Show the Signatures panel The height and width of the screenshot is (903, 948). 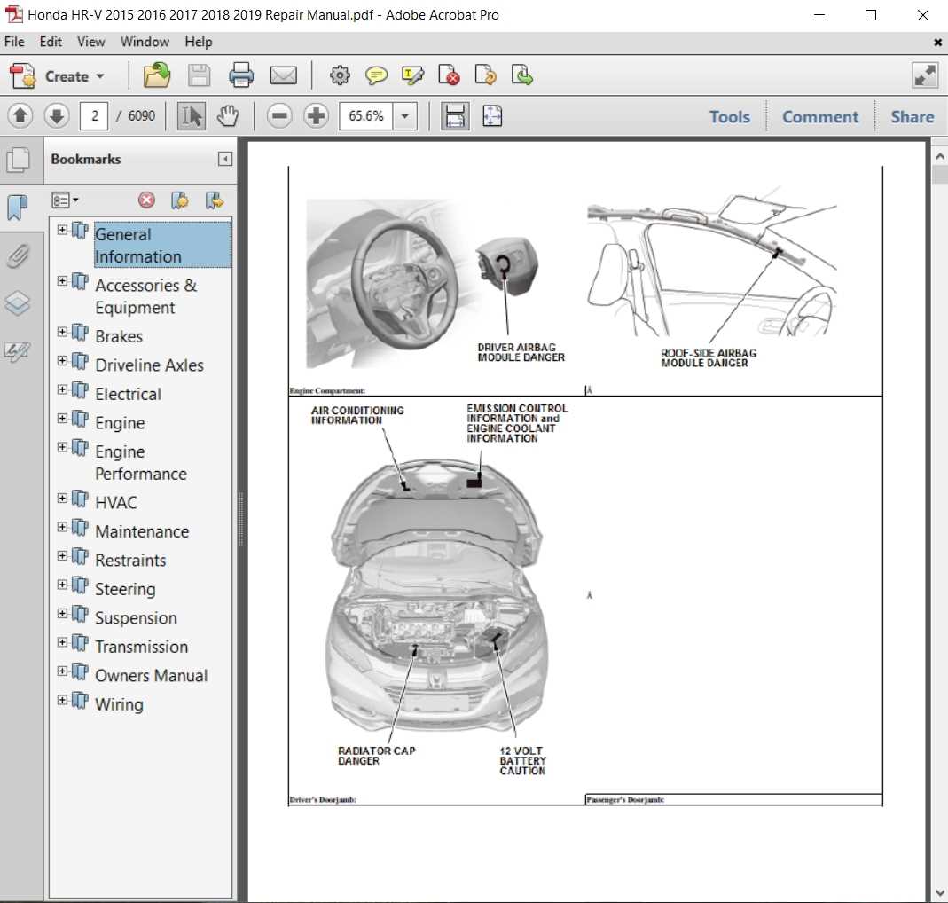17,350
